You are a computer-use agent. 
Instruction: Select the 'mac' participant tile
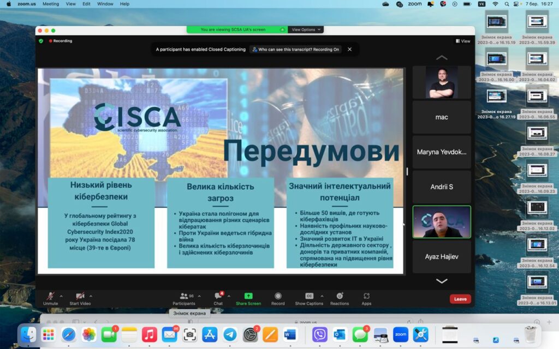tap(442, 117)
